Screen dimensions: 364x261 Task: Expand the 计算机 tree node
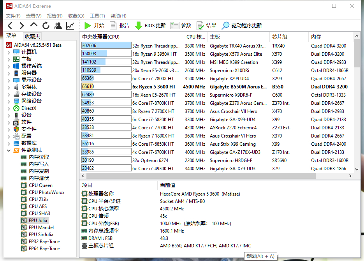[x=9, y=52]
